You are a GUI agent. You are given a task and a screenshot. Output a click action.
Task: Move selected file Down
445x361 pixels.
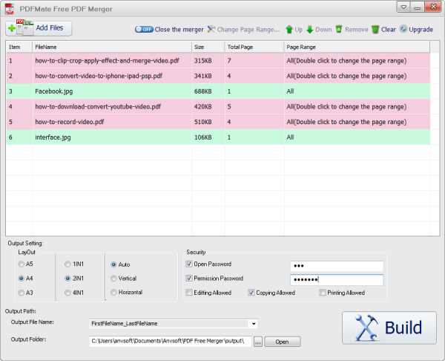(319, 29)
